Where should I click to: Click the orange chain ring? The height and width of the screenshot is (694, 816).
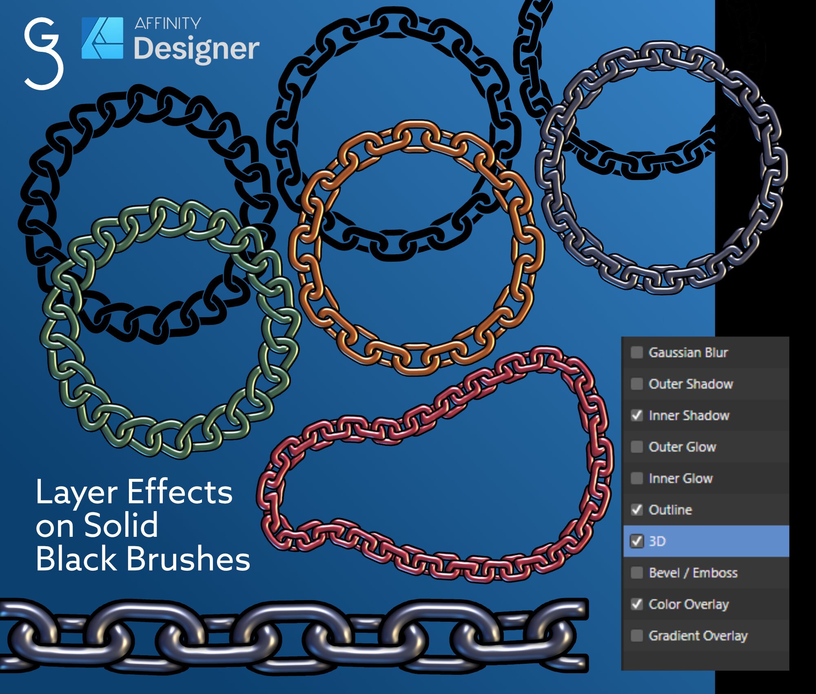point(416,247)
